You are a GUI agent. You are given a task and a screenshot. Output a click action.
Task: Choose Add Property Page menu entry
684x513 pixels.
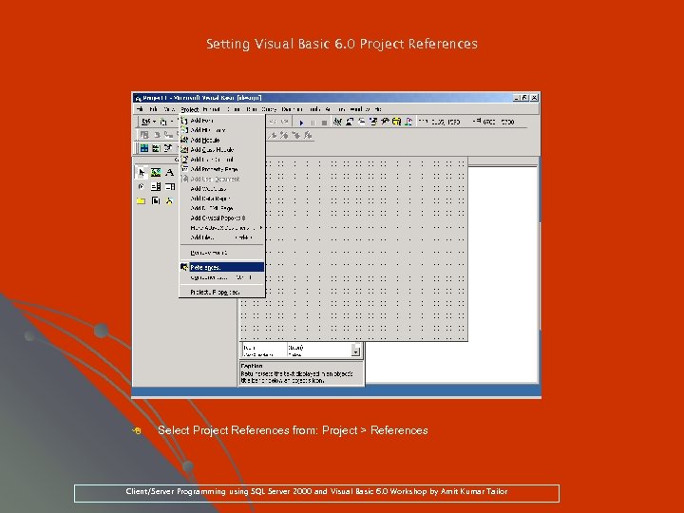pyautogui.click(x=221, y=169)
